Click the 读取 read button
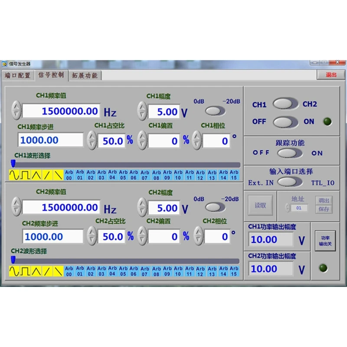This screenshot has height=347, width=347. pyautogui.click(x=260, y=205)
